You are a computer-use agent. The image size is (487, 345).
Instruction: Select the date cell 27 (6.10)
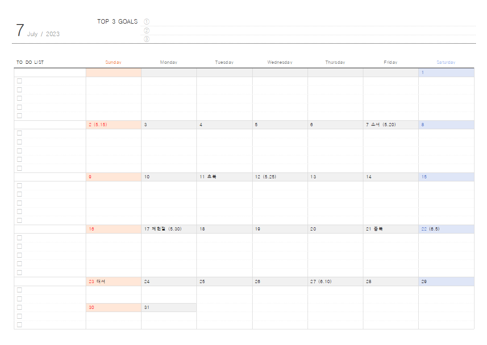335,281
